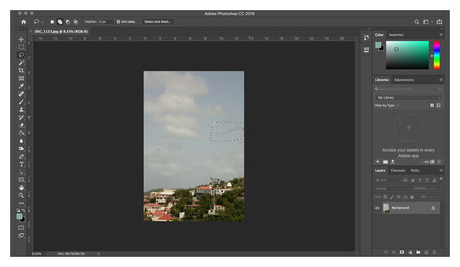Create a new layer icon
The image size is (460, 267).
427,252
